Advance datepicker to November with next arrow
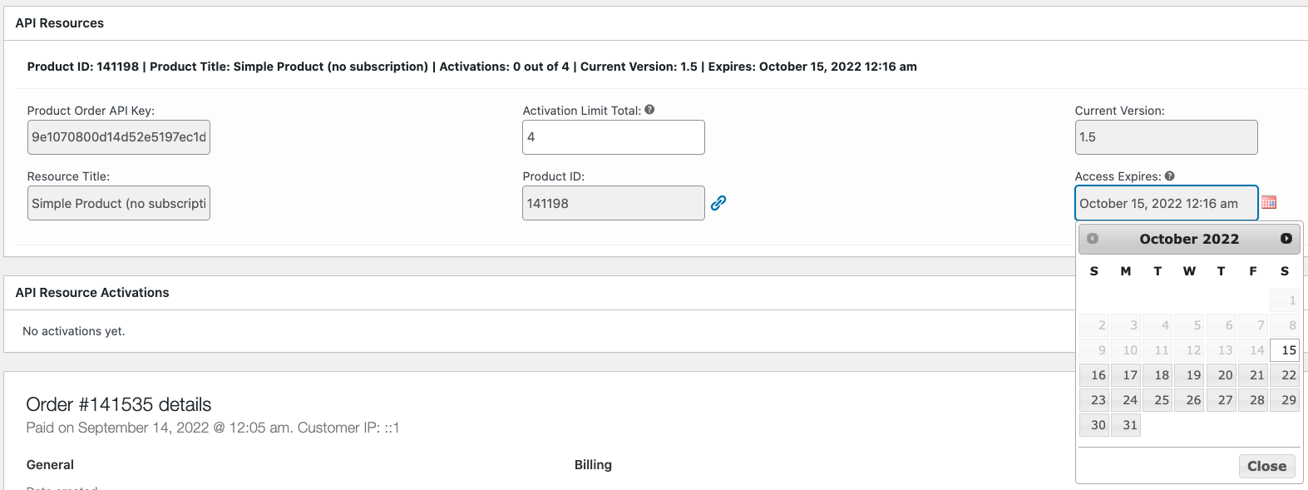1308x490 pixels. (1285, 239)
